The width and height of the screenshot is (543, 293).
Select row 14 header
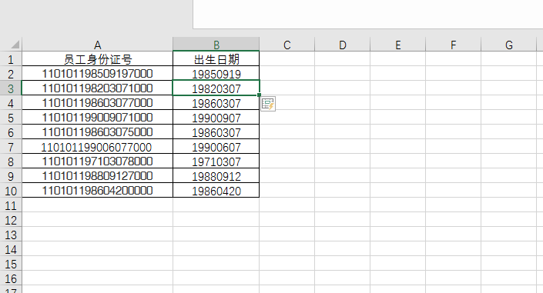pyautogui.click(x=11, y=249)
